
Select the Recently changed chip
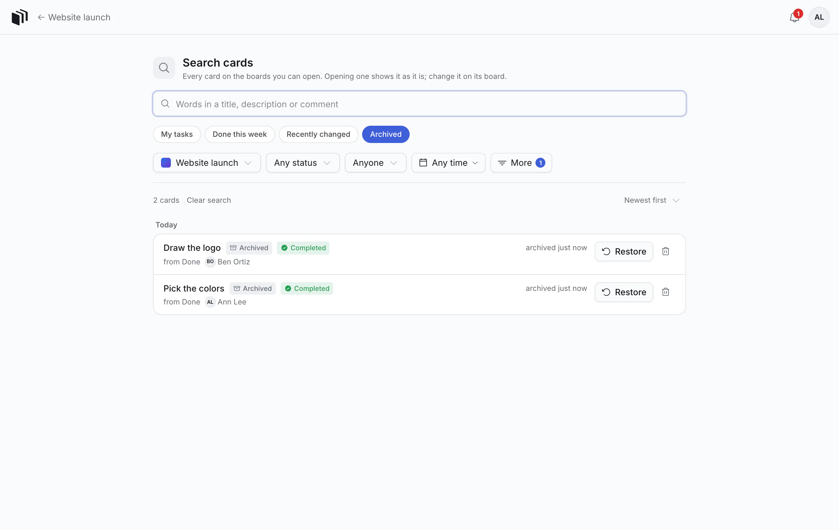point(318,134)
